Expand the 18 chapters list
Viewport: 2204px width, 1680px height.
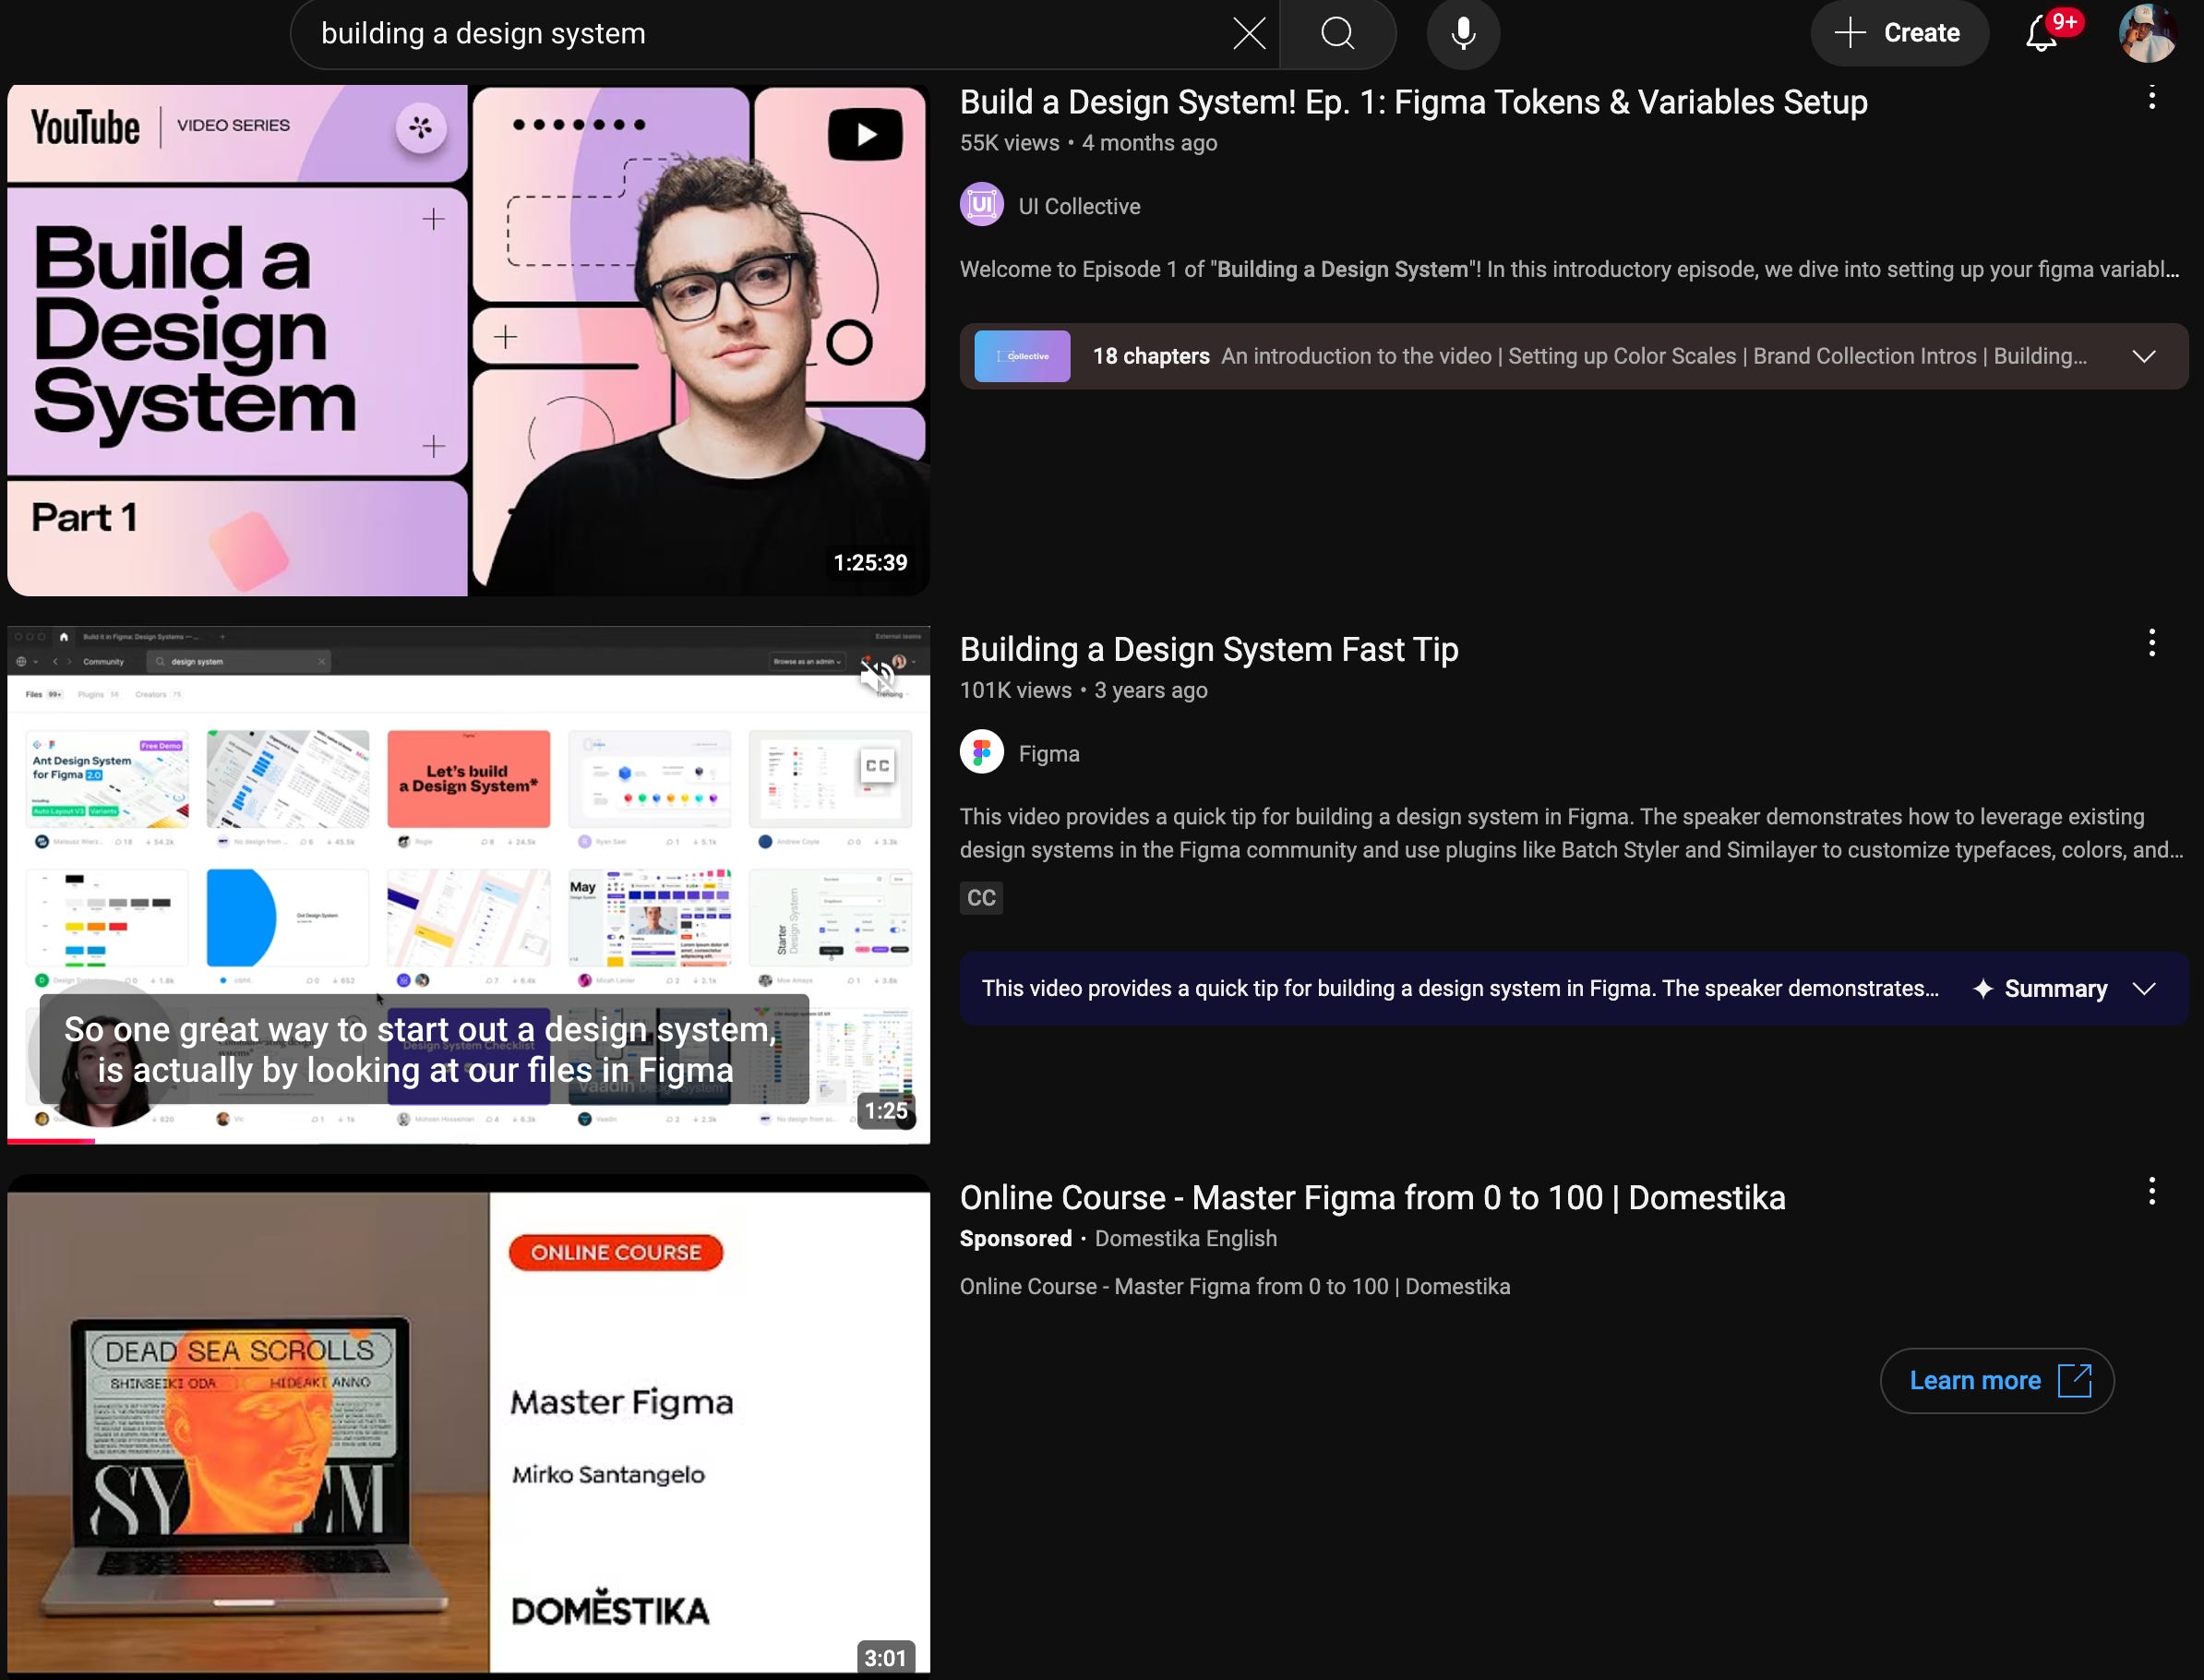click(2143, 356)
